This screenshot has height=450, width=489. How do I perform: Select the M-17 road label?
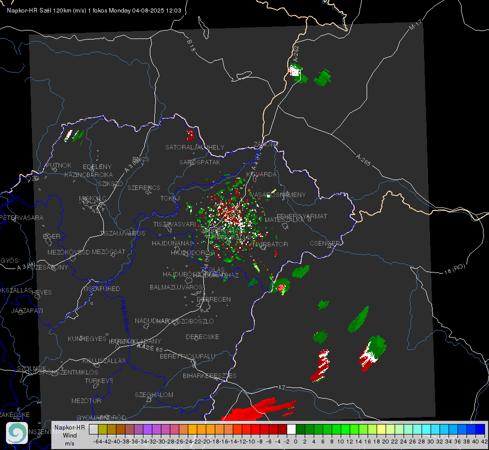(415, 25)
